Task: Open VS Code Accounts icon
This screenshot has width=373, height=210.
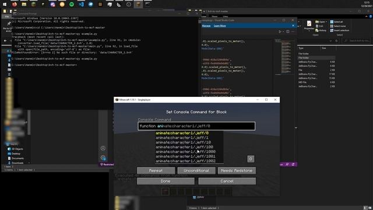Action: pos(103,148)
